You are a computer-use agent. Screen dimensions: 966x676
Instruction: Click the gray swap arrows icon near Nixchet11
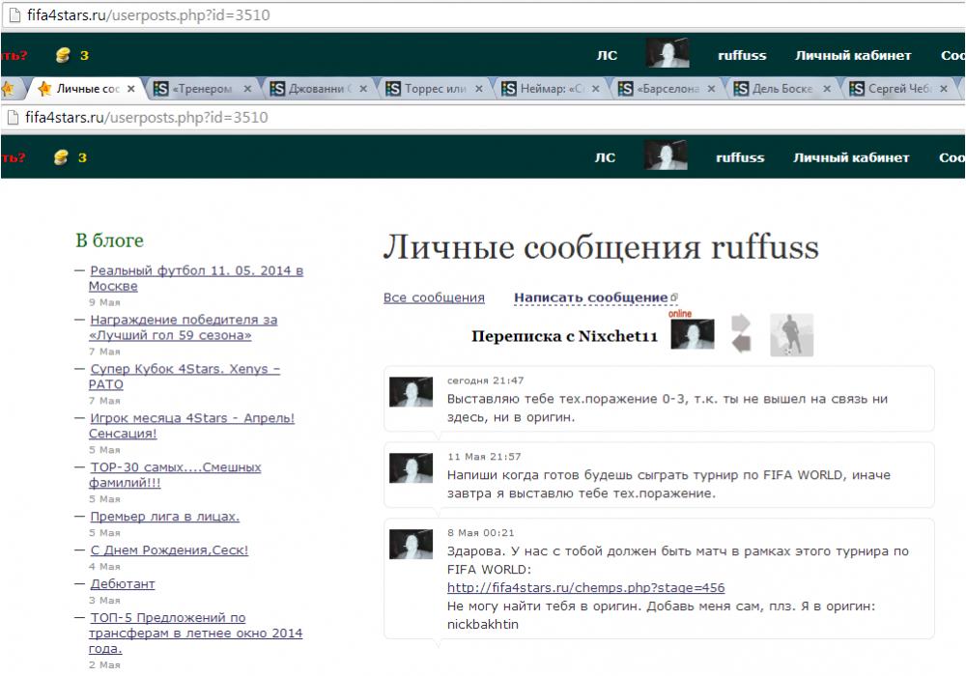tap(741, 333)
